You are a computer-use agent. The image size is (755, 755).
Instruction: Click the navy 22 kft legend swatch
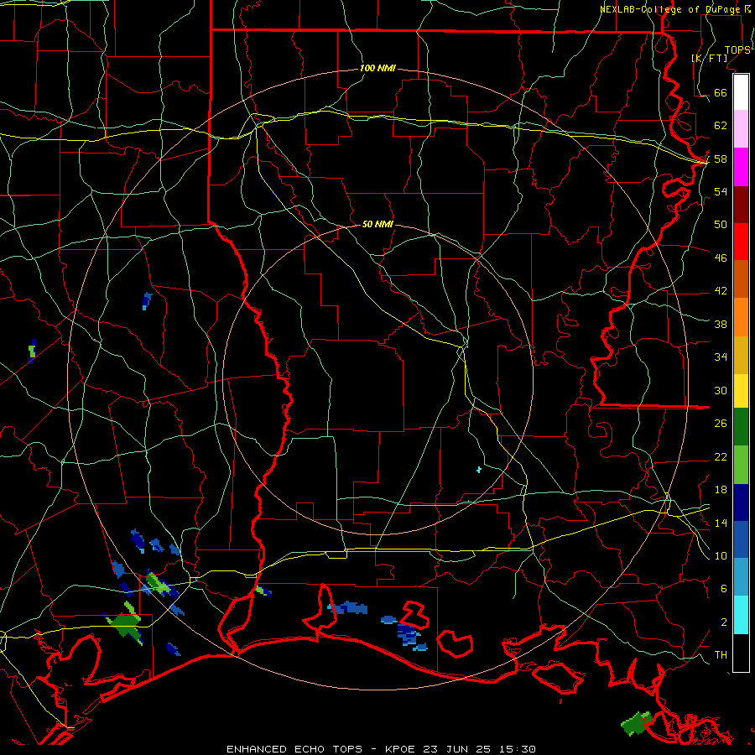[x=741, y=502]
